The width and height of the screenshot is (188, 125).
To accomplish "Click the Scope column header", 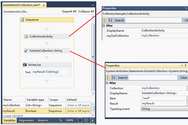I will tap(57, 100).
